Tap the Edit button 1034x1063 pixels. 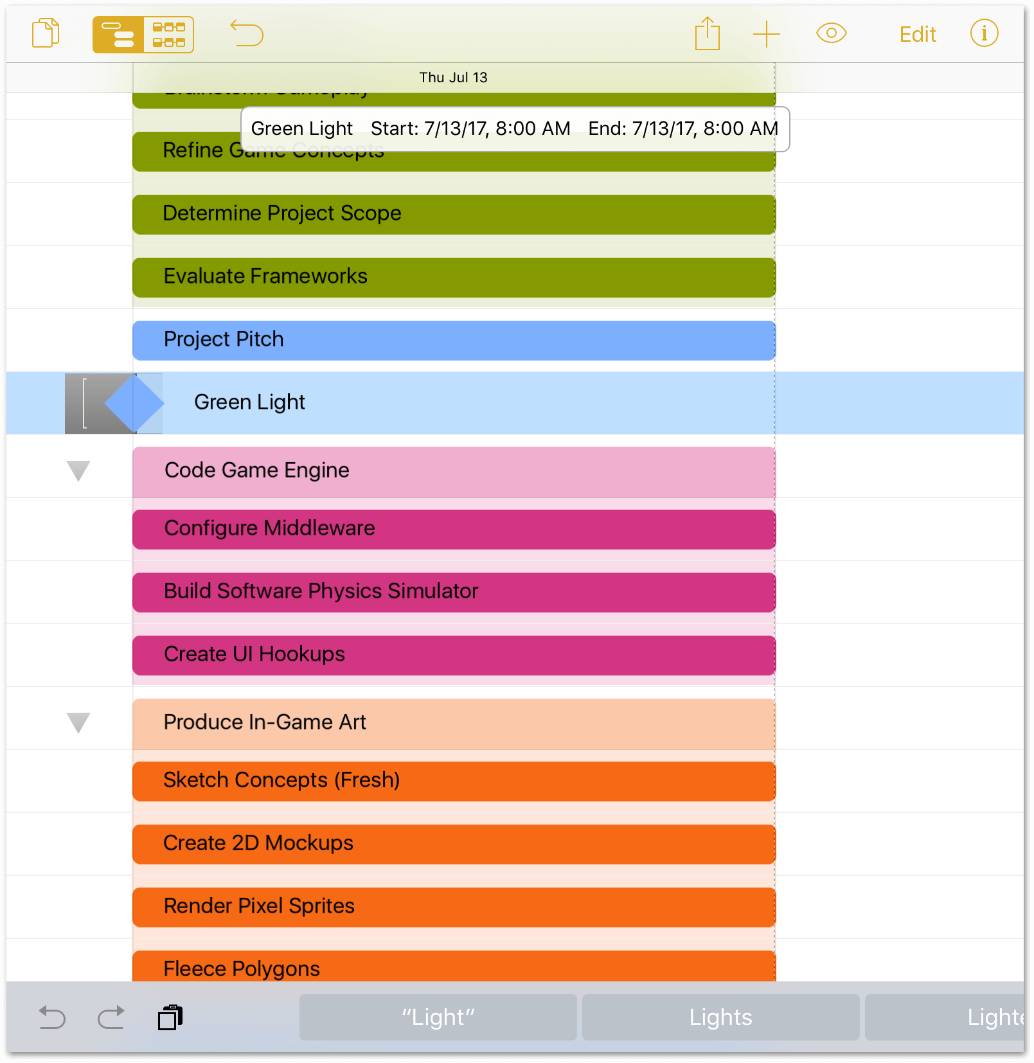pyautogui.click(x=917, y=34)
